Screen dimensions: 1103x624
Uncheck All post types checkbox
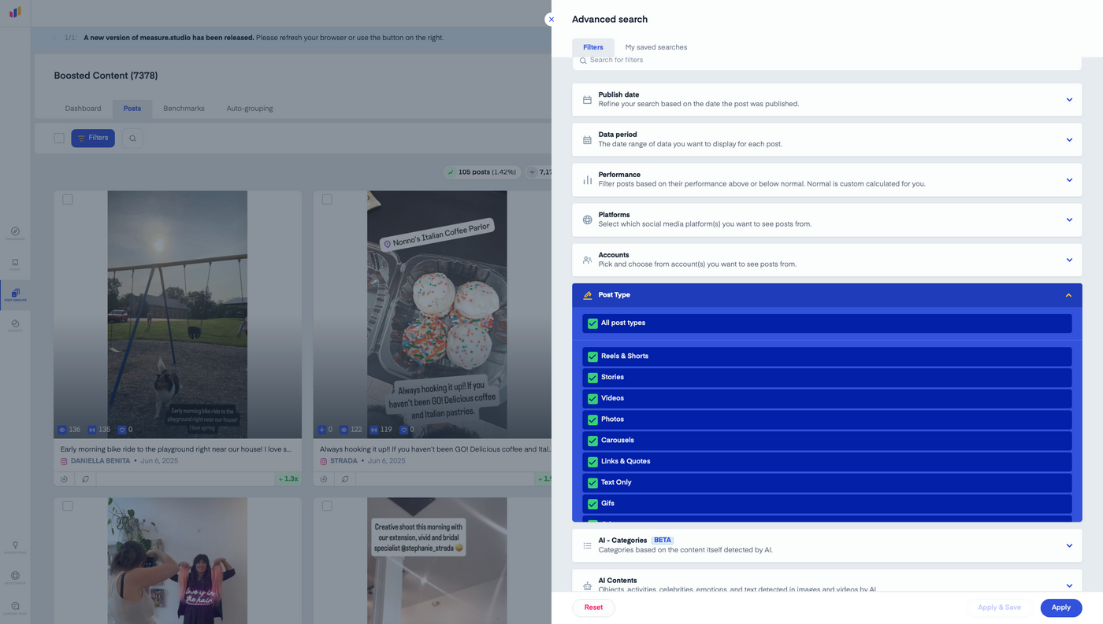coord(592,323)
